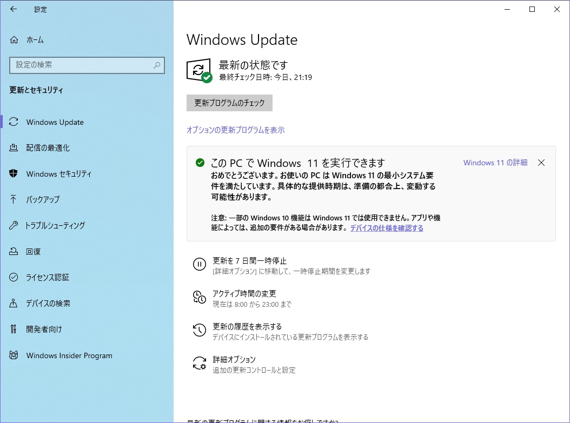Click the 回復 recovery icon

tap(14, 251)
